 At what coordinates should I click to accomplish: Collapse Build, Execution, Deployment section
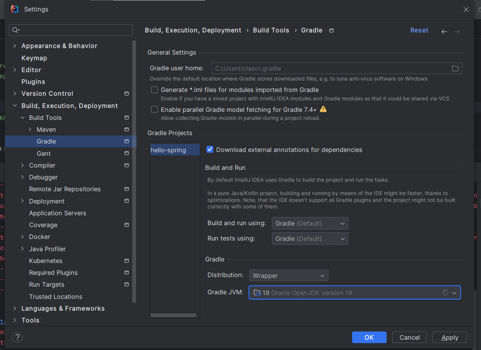tap(15, 106)
